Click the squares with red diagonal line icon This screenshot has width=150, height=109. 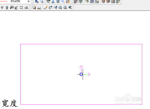76,1
